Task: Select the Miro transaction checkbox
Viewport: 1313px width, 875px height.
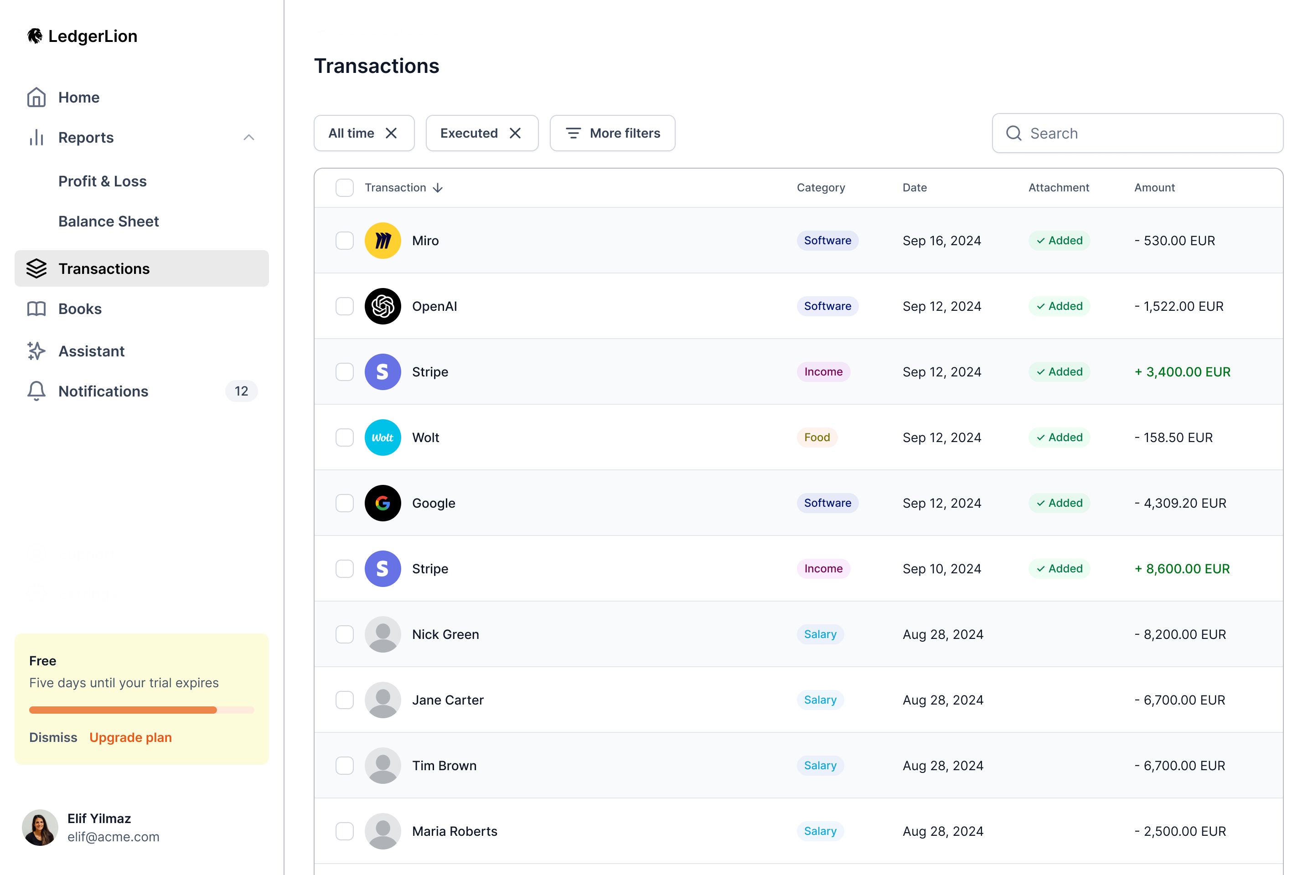Action: click(345, 241)
